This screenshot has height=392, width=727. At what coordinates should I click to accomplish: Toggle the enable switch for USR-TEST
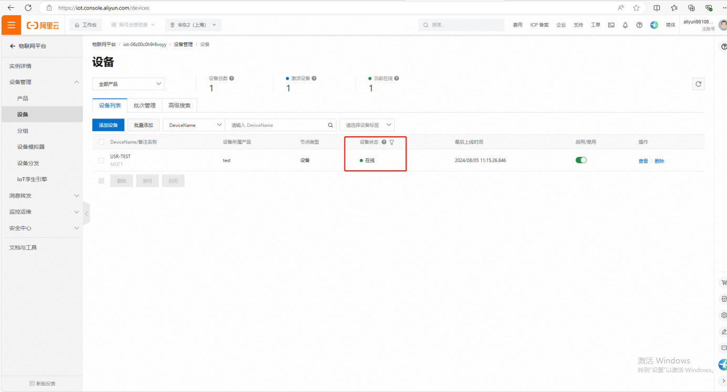(581, 160)
